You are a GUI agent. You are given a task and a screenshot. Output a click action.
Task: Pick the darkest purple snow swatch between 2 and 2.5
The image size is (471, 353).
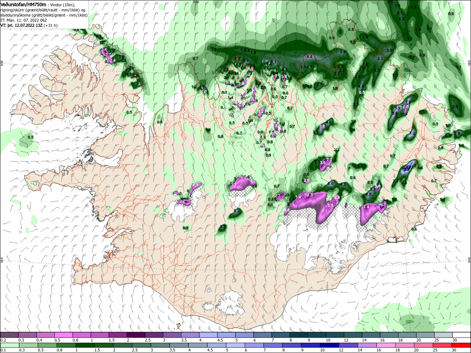(135, 335)
